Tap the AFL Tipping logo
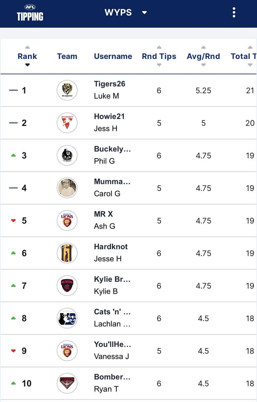This screenshot has height=402, width=257. pos(30,13)
